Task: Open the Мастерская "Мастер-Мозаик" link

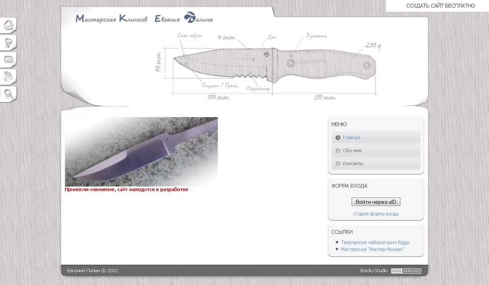Action: tap(372, 249)
